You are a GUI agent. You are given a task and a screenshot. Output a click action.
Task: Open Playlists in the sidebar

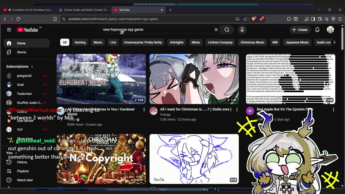(26, 171)
